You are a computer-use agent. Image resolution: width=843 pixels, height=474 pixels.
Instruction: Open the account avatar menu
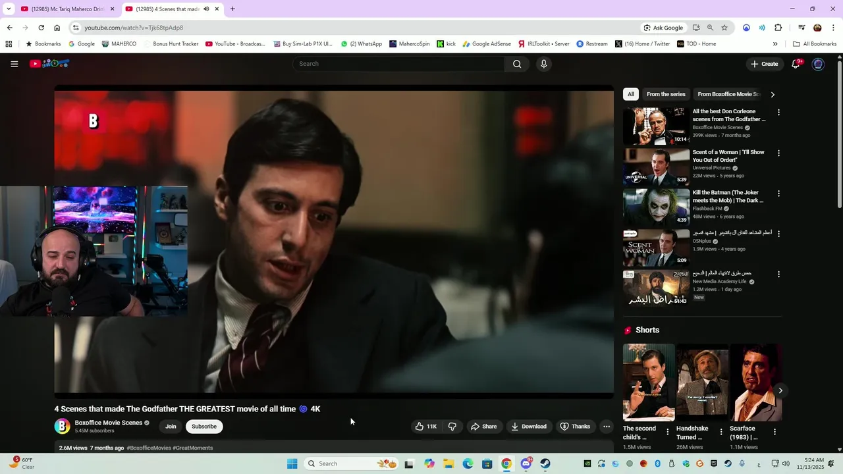coord(818,64)
